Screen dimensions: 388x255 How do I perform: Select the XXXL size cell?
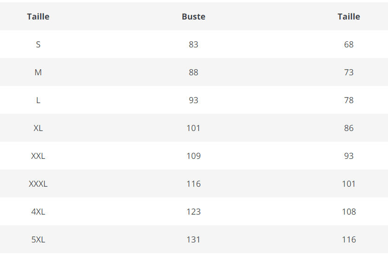38,184
